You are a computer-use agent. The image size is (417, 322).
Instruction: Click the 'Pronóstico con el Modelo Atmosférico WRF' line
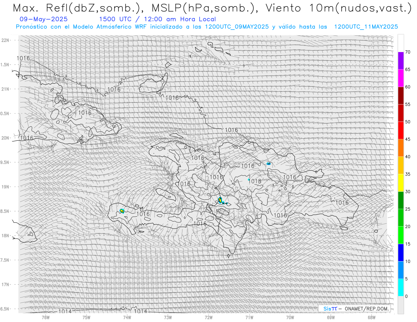click(x=207, y=26)
